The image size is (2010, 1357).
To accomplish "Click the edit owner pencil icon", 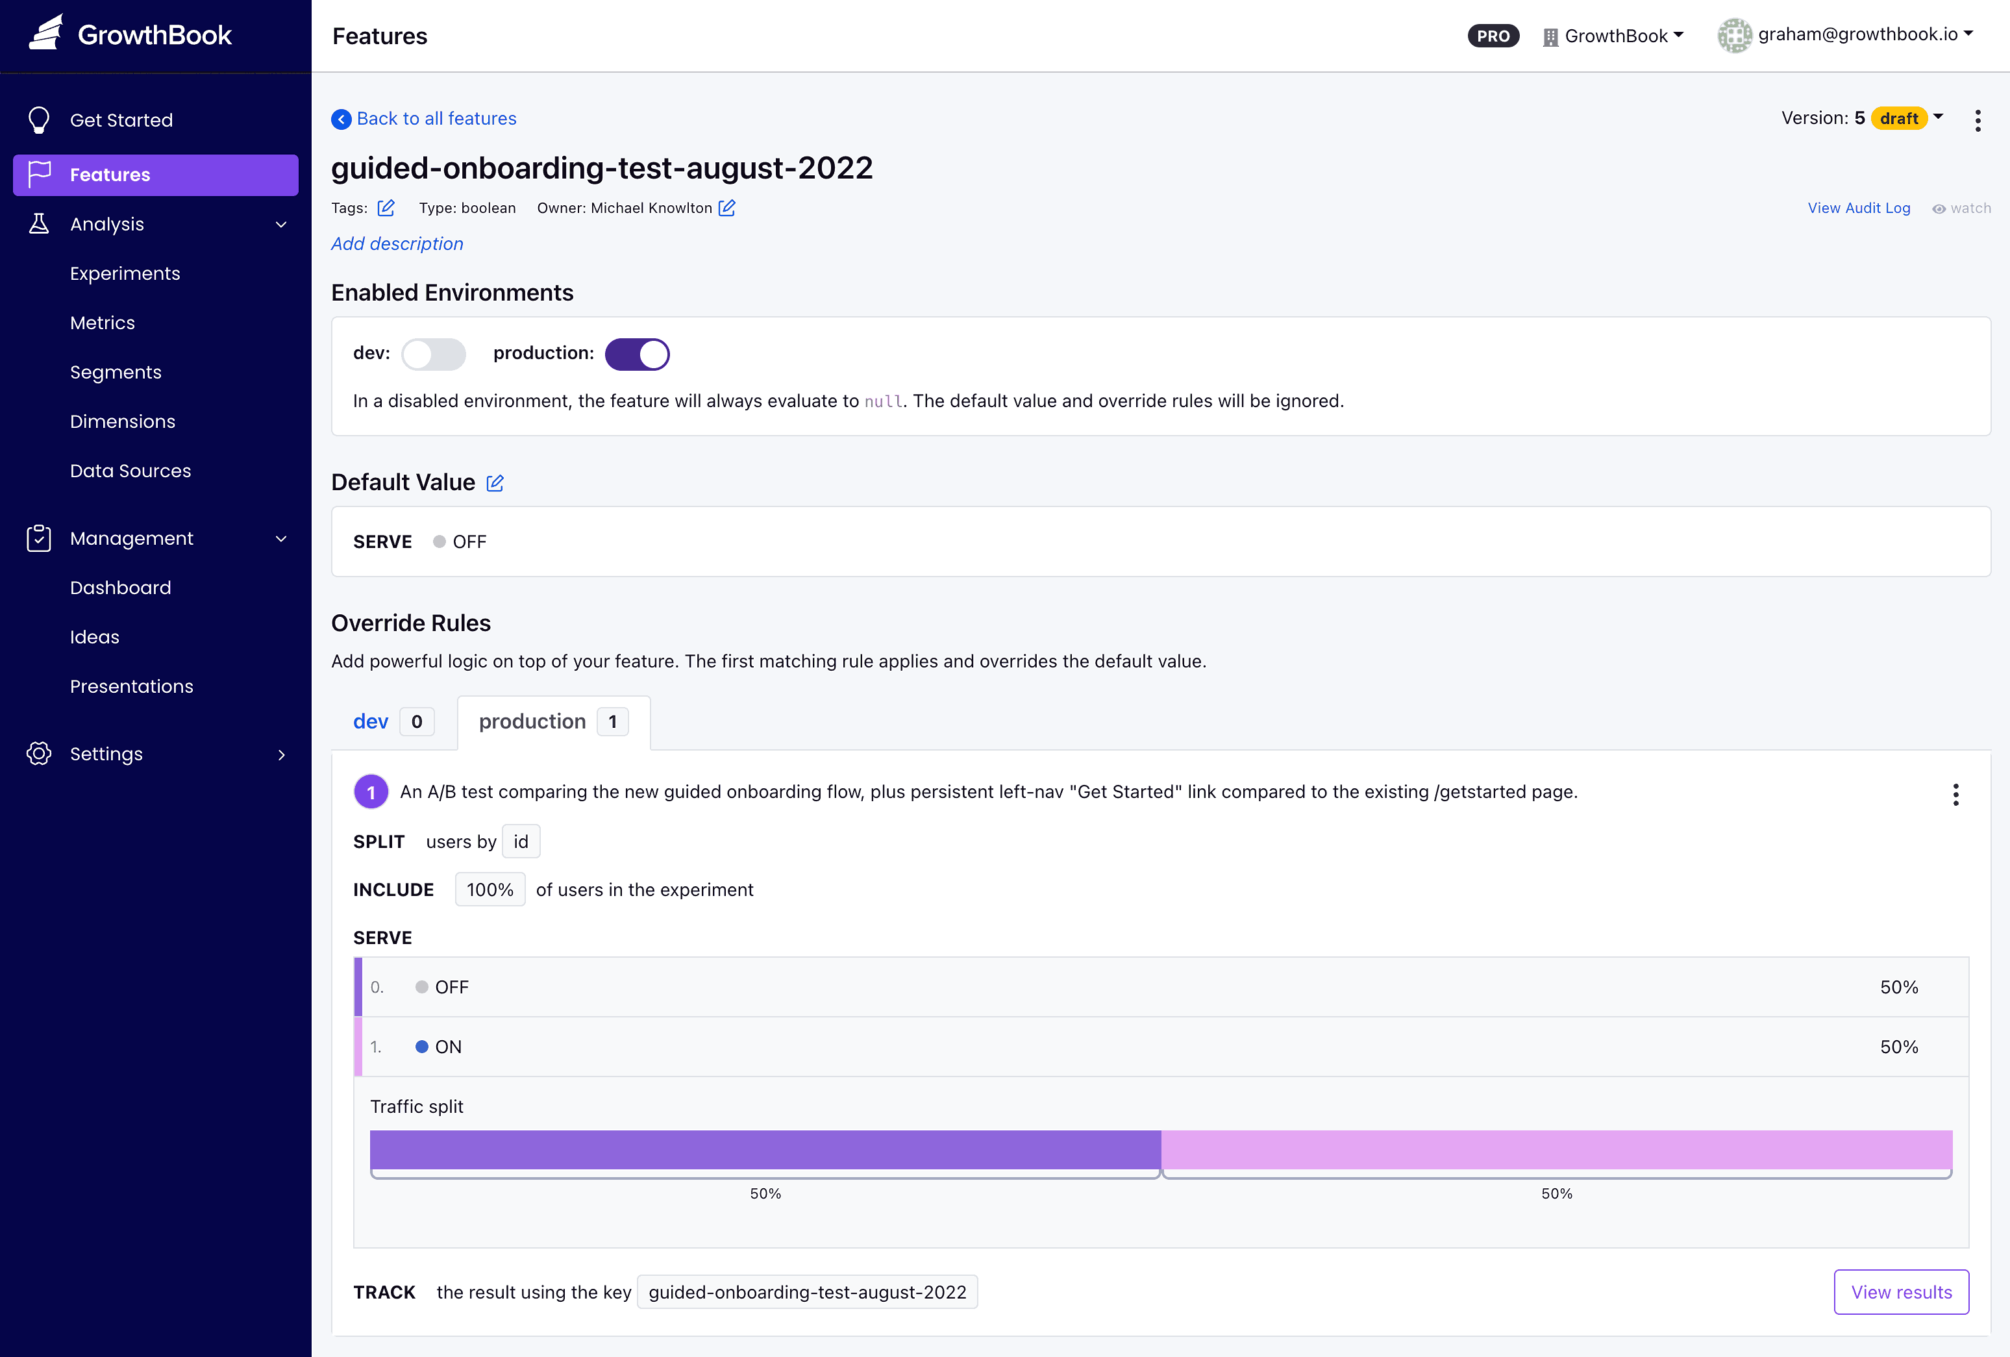I will (726, 208).
